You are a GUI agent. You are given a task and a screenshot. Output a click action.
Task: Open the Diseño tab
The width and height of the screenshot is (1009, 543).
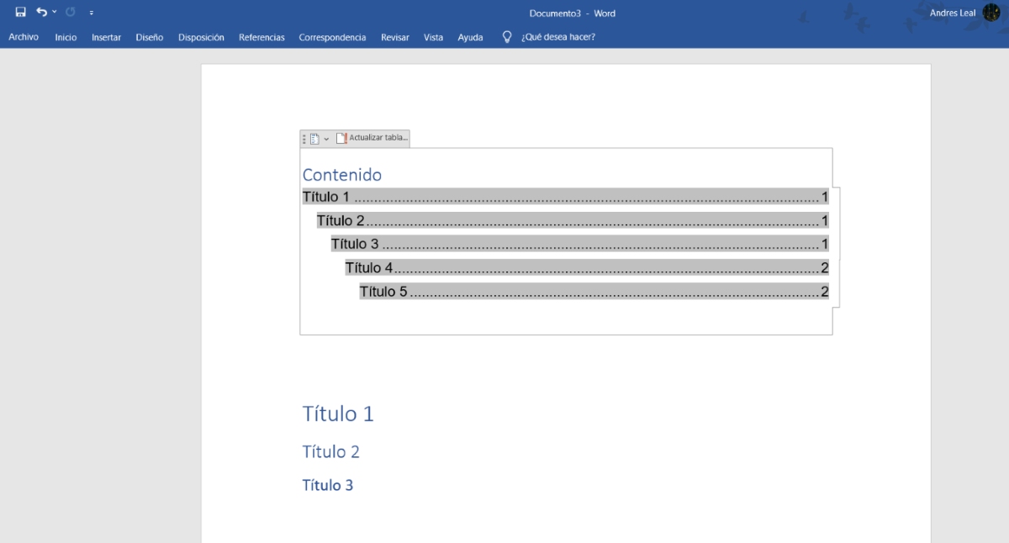click(x=150, y=37)
